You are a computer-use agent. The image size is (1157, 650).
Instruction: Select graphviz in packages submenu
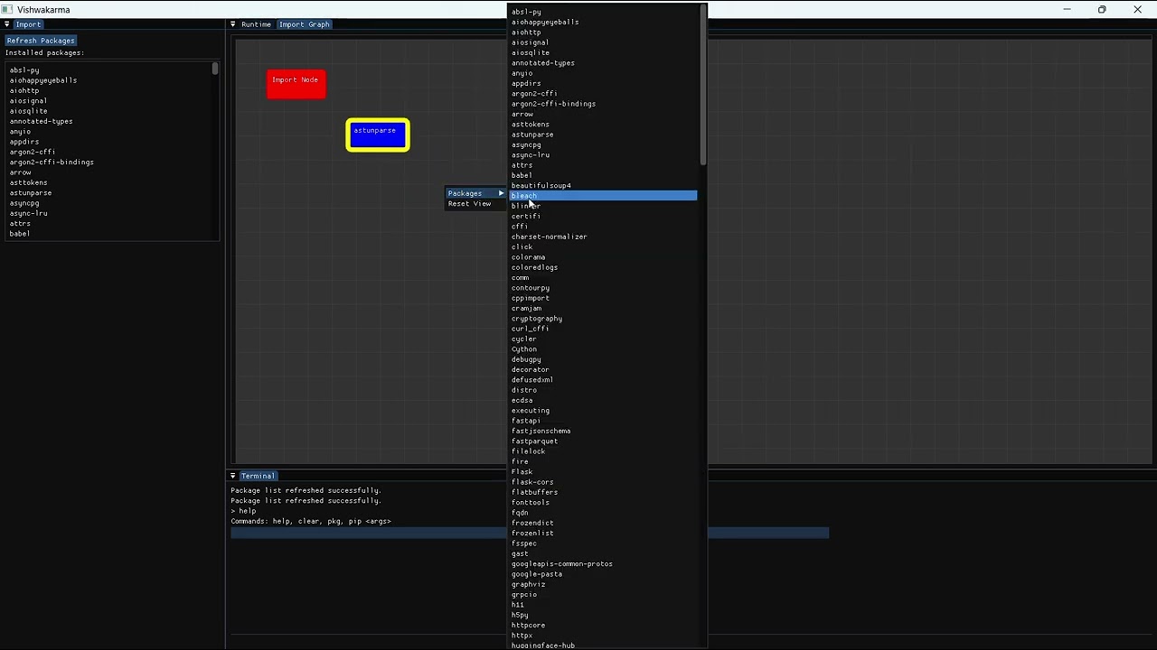(603, 584)
